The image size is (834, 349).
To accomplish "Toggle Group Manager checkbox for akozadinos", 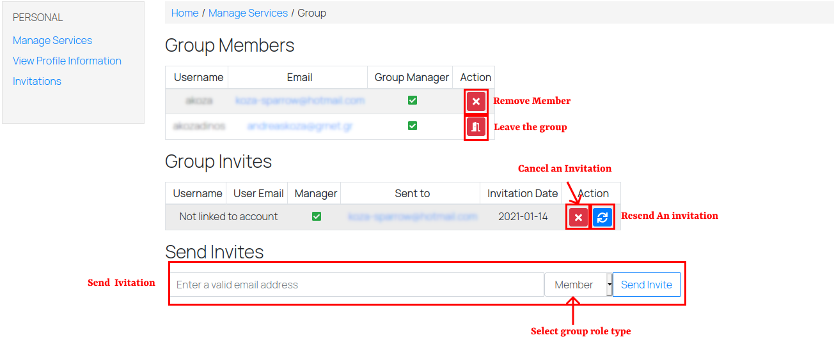I will pos(413,126).
